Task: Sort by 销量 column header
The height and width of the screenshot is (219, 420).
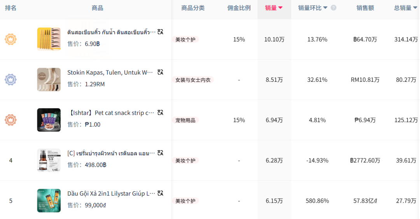Action: pyautogui.click(x=274, y=8)
